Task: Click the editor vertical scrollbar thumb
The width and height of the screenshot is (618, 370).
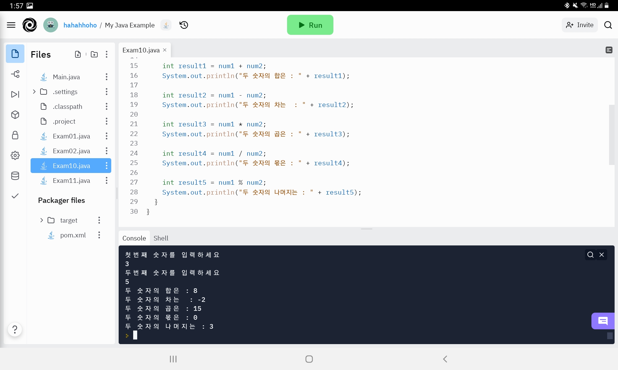Action: (612, 135)
